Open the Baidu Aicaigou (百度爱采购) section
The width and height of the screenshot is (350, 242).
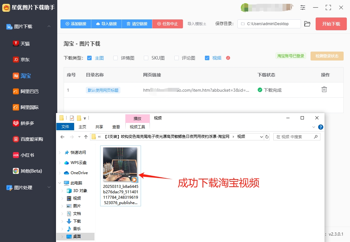pyautogui.click(x=28, y=139)
